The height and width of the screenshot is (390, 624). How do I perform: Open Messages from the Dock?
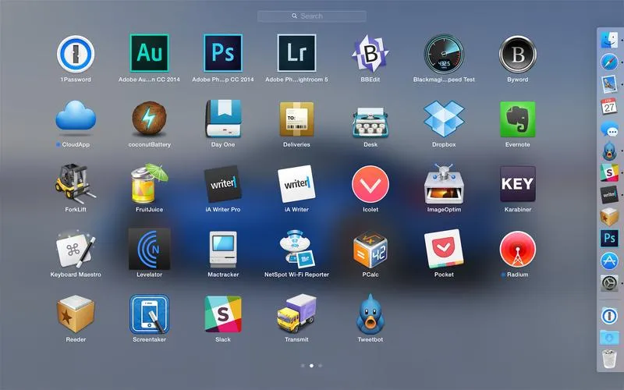tap(609, 129)
